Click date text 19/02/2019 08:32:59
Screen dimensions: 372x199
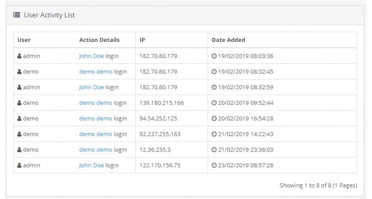coord(246,87)
